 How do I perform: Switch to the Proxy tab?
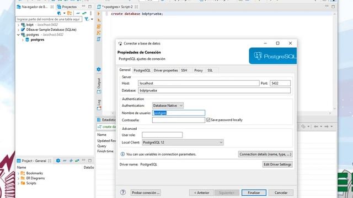199,70
